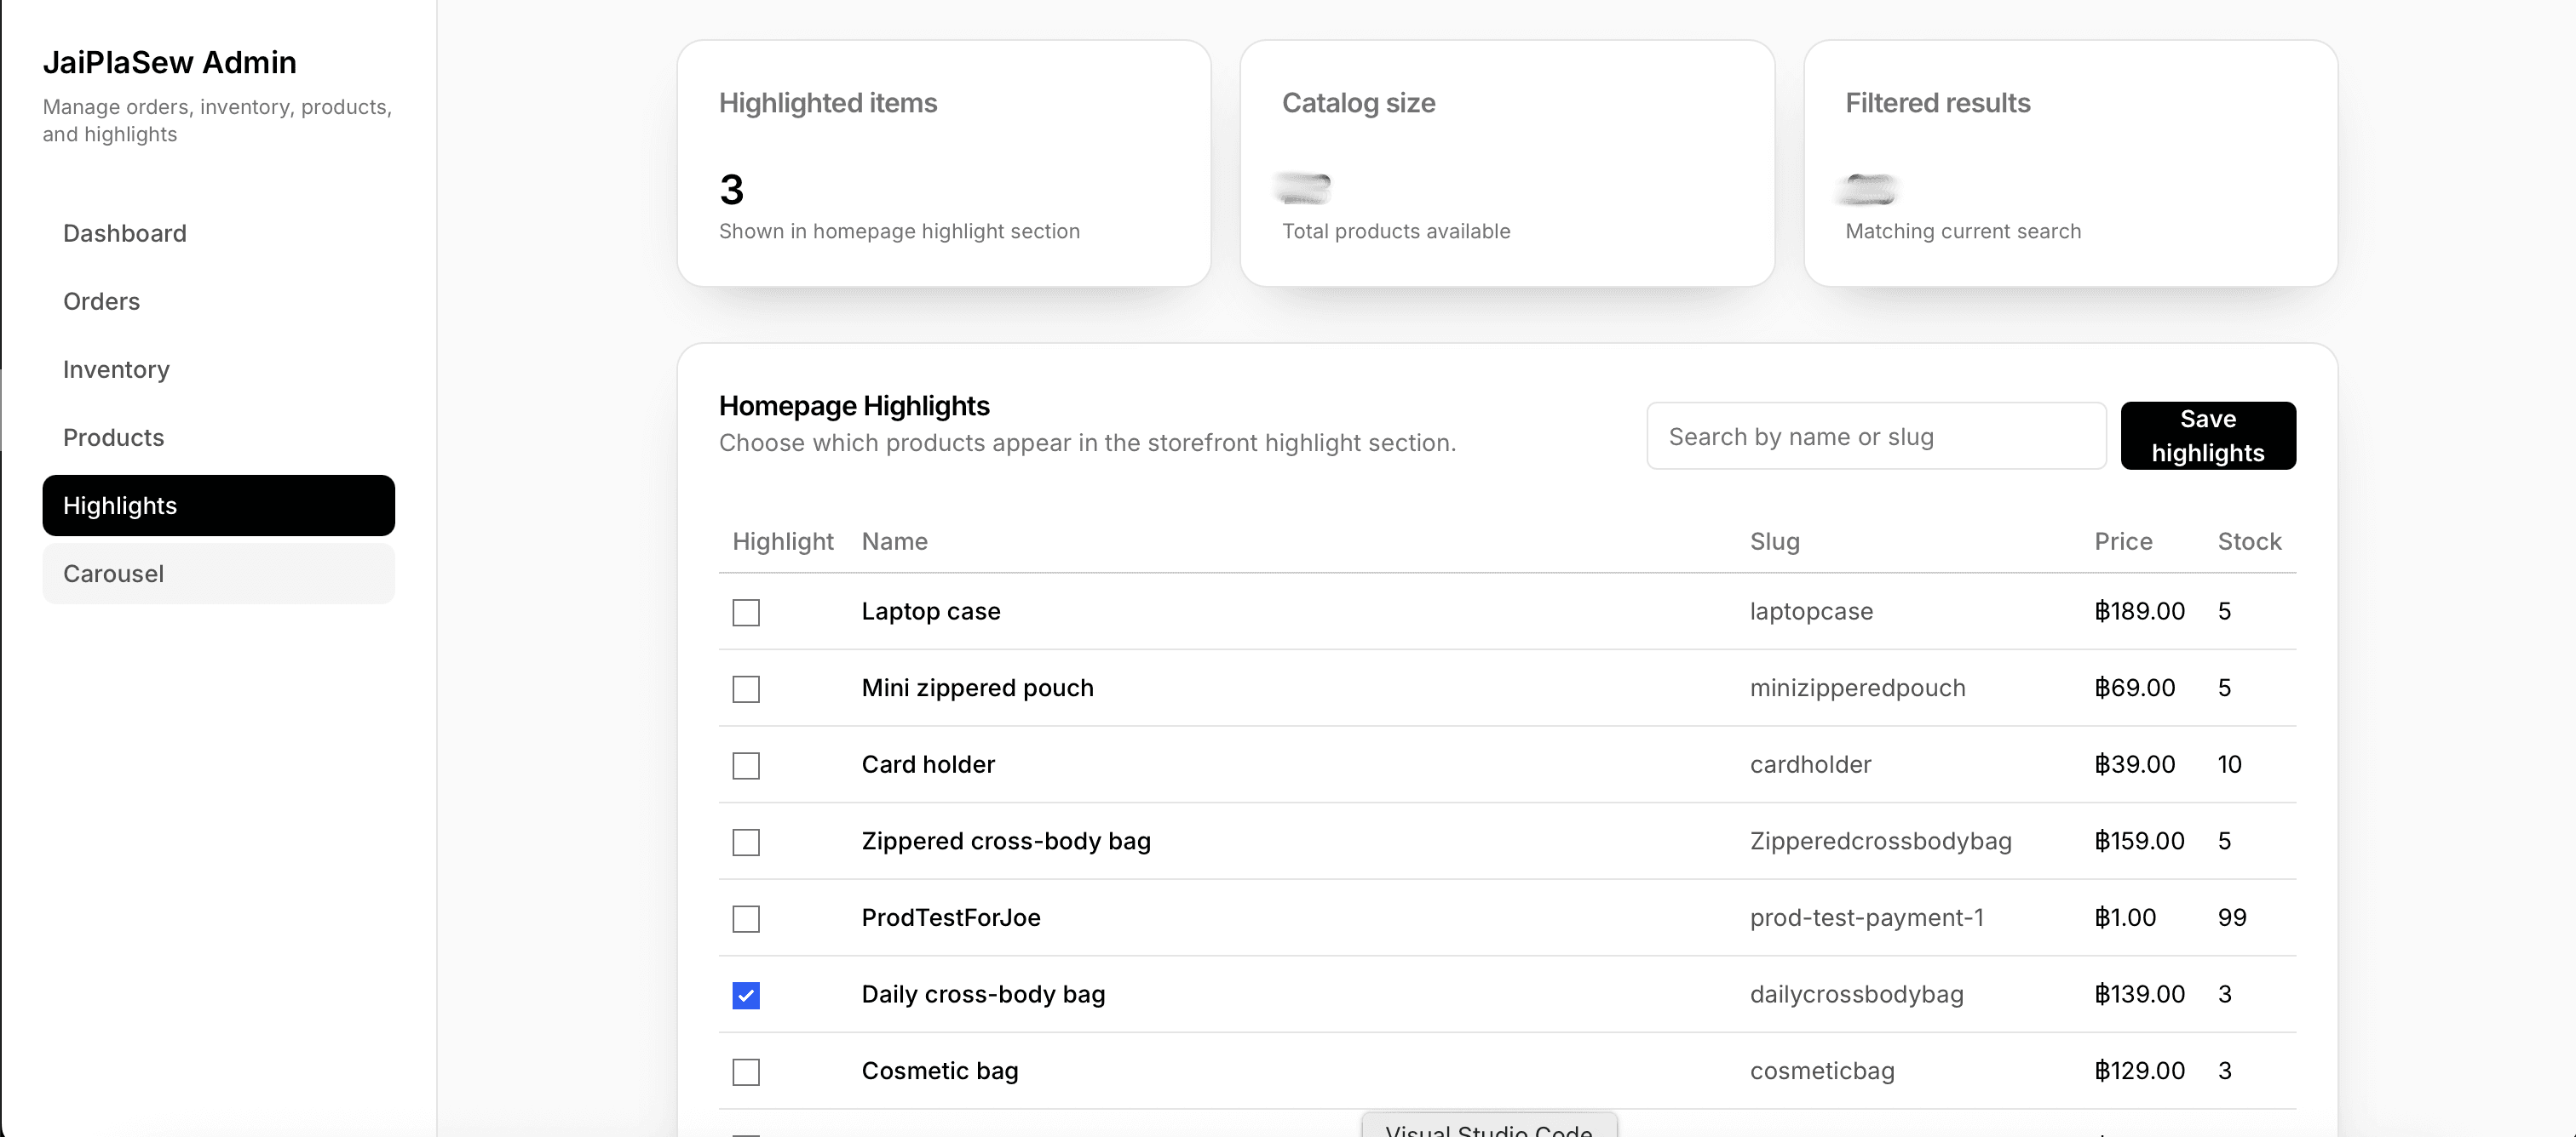Tick the Card holder highlight checkbox
The image size is (2576, 1137).
point(746,765)
